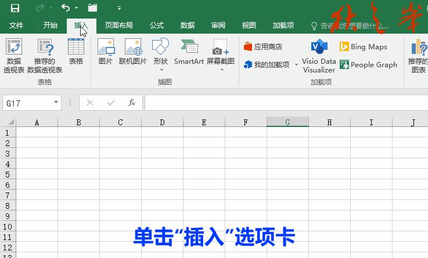Click the 联机图片 online pictures icon
Screen dimensions: 428x258
[x=133, y=52]
